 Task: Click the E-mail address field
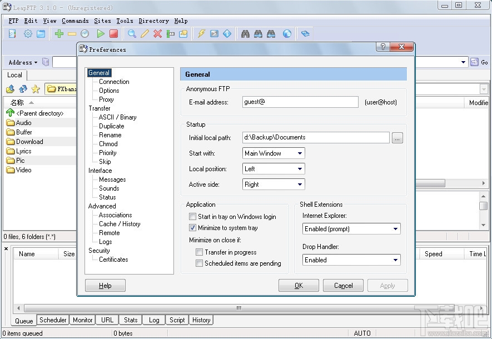[300, 102]
